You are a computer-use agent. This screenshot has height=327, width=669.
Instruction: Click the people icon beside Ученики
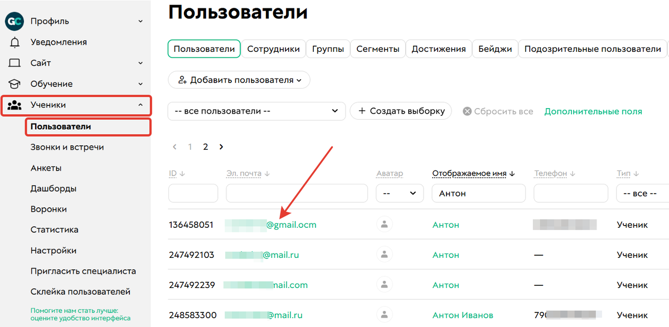[x=15, y=105]
